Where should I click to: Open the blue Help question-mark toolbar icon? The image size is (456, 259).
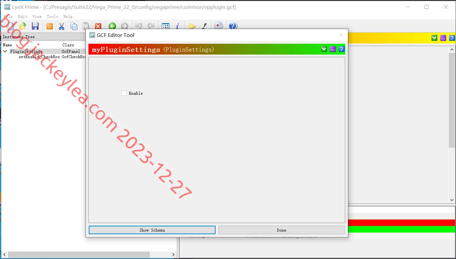[233, 26]
